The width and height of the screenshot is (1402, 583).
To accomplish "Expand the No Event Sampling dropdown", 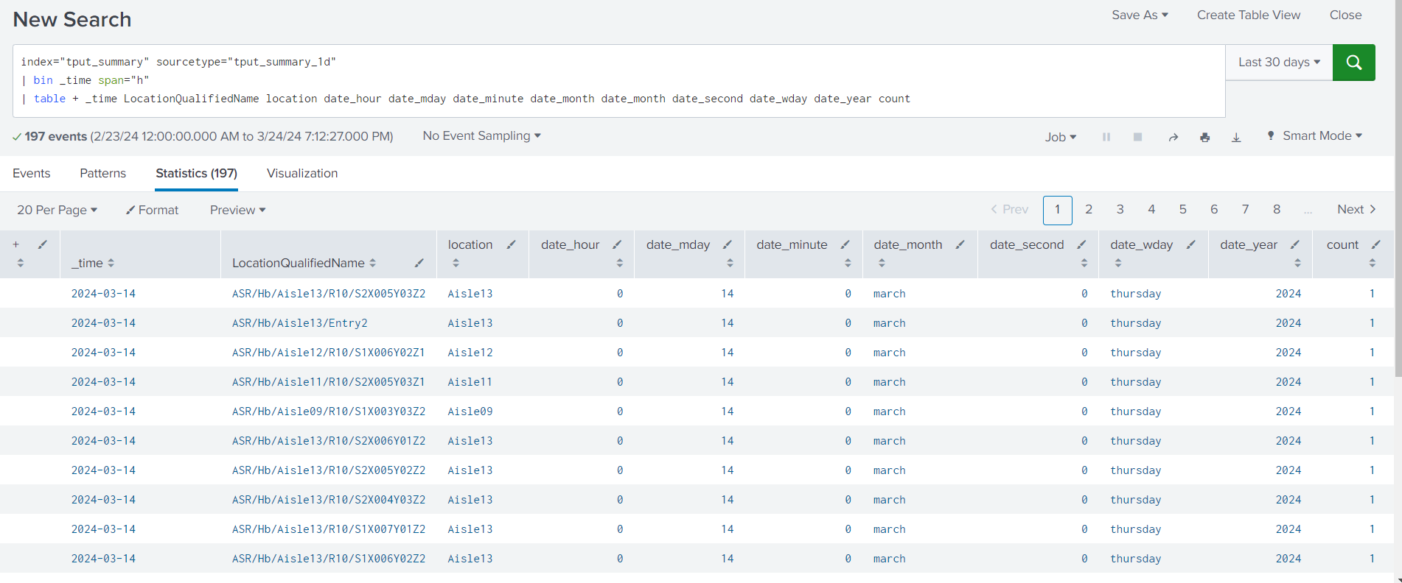I will (x=481, y=135).
